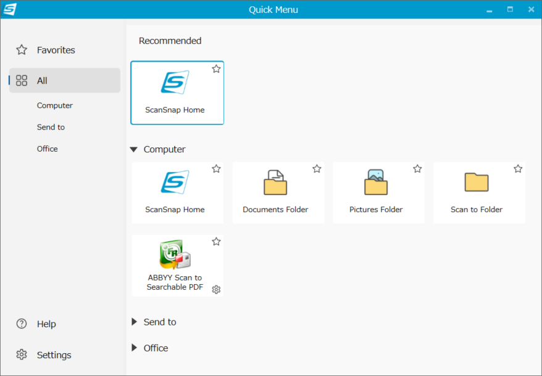Open ABBYY tile's gear settings icon
This screenshot has width=542, height=376.
tap(216, 290)
